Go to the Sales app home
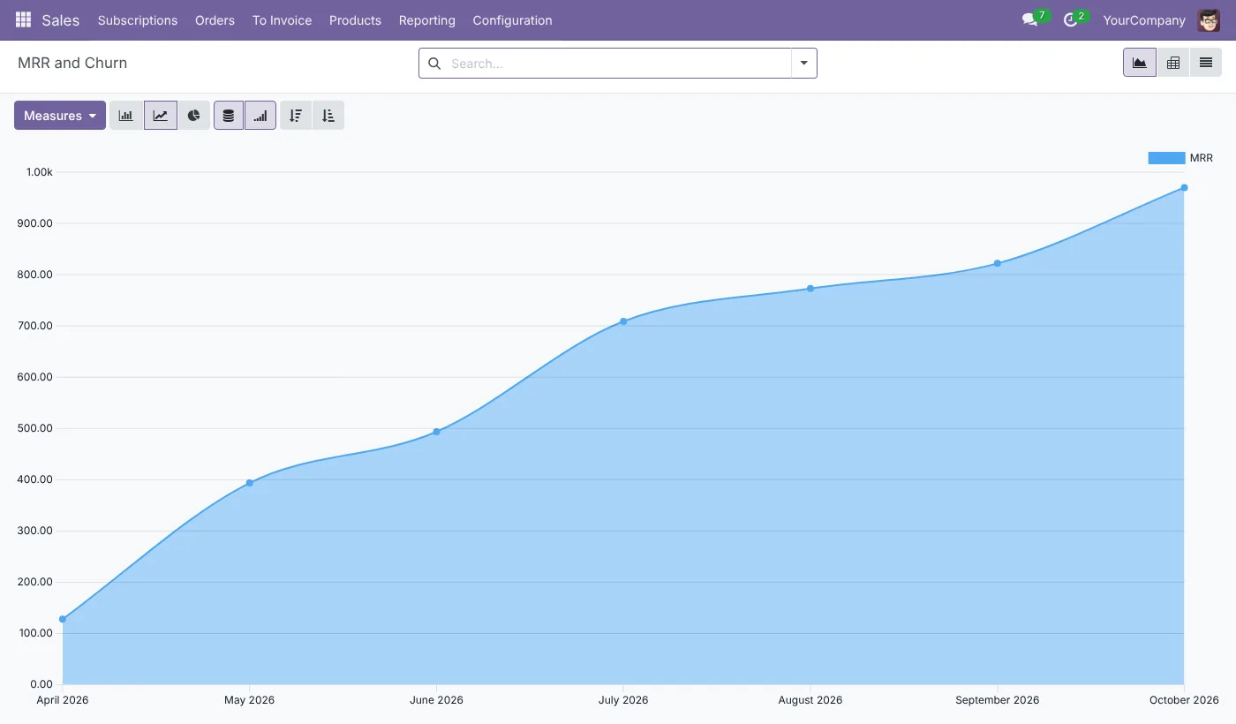Viewport: 1236px width, 724px height. pos(61,20)
